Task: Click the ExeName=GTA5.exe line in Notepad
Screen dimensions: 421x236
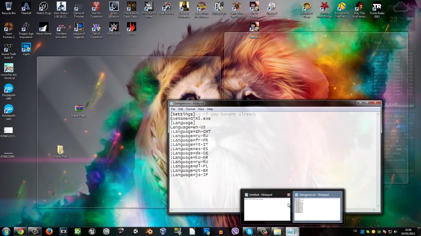Action: tap(190, 118)
